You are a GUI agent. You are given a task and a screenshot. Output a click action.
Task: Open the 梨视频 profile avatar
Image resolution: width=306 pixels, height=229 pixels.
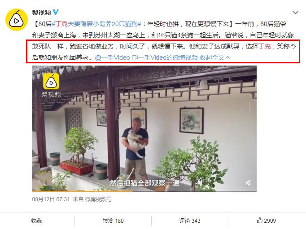17,19
